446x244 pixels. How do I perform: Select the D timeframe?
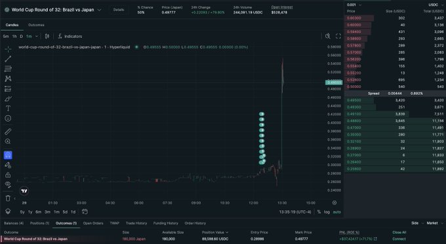coord(22,37)
